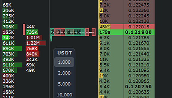Click the 0.121325 bid price
172x98 pixels.
139,59
